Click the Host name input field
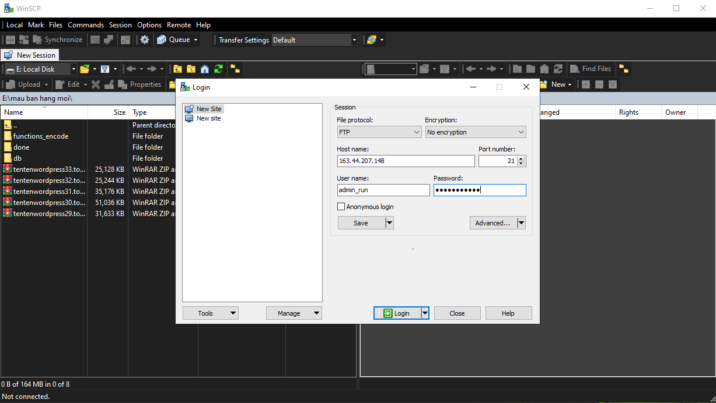The image size is (716, 403). pyautogui.click(x=406, y=161)
